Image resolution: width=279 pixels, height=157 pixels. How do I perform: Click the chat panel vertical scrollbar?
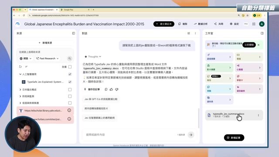point(199,118)
